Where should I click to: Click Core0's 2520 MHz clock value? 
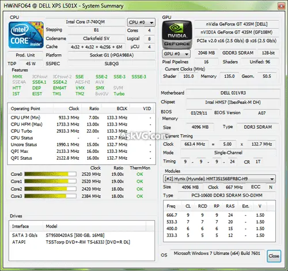point(91,174)
